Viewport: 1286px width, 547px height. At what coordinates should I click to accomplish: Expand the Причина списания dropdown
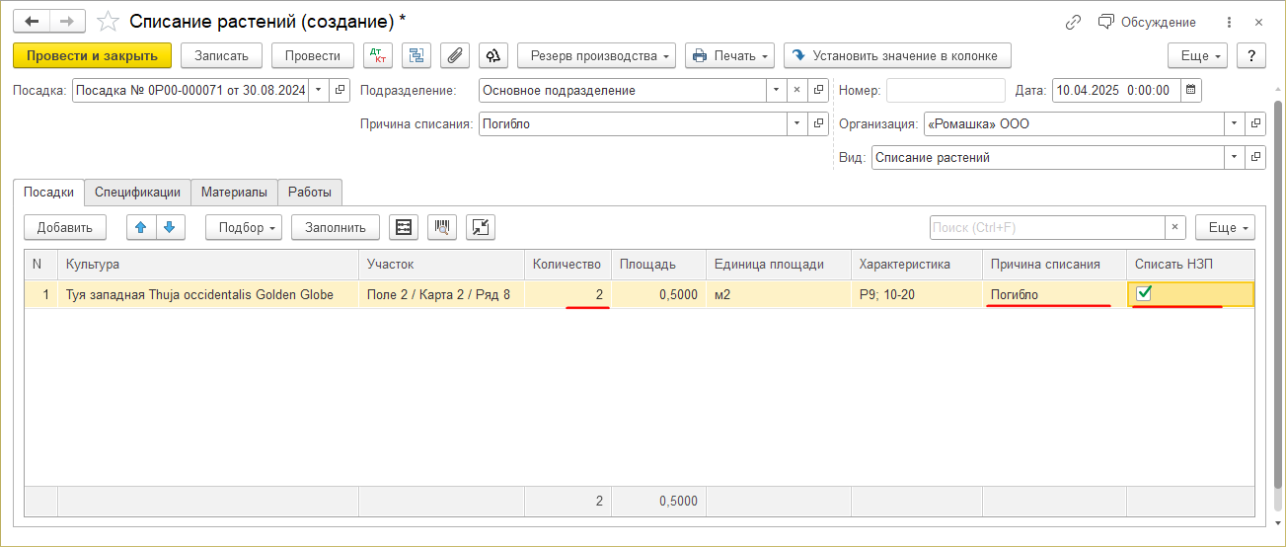[x=796, y=124]
